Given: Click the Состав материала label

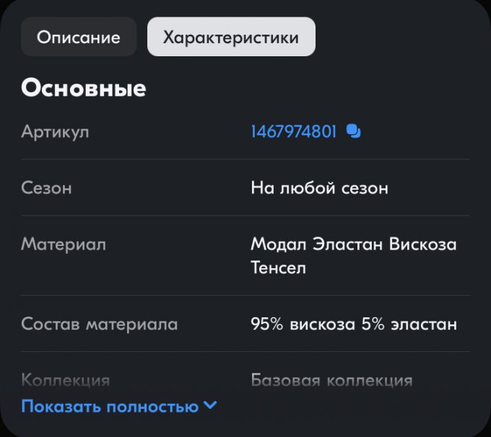Looking at the screenshot, I should click(x=100, y=324).
